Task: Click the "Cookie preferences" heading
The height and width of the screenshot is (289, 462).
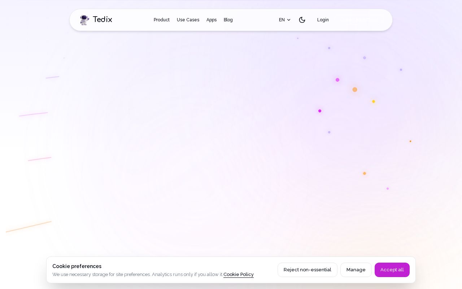Action: click(77, 266)
